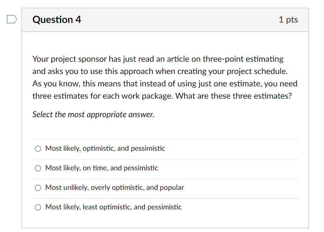Click the gray header bar between title and points
The image size is (324, 232).
pyautogui.click(x=178, y=20)
